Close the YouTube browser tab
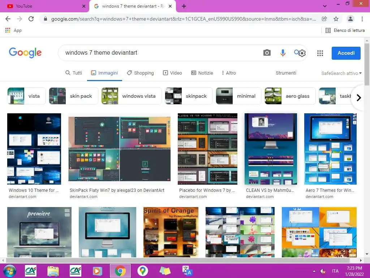370x278 pixels. tap(84, 6)
